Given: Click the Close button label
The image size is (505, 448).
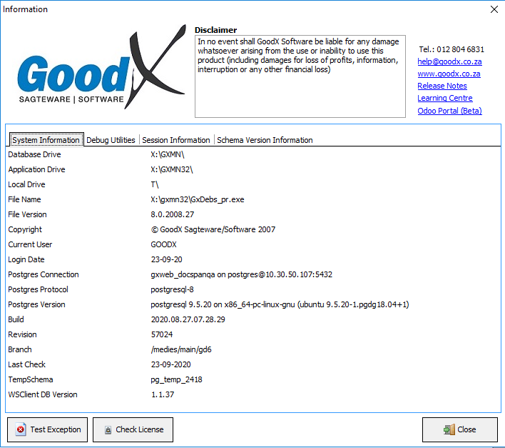Looking at the screenshot, I should pos(466,429).
